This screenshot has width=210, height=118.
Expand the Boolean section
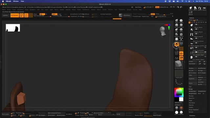click(191, 96)
